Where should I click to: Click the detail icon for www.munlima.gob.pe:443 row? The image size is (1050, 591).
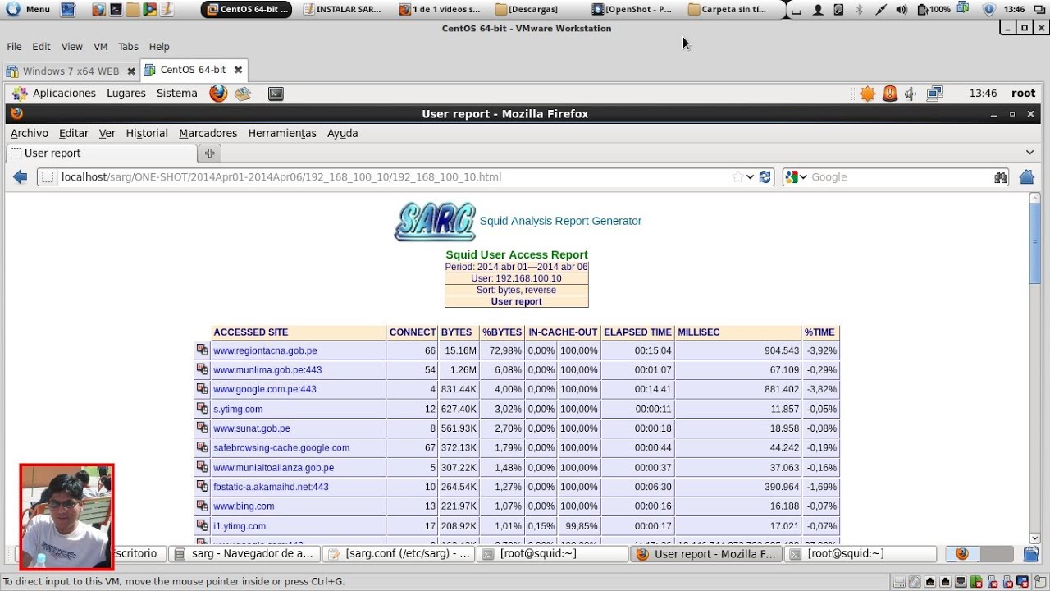tap(202, 369)
